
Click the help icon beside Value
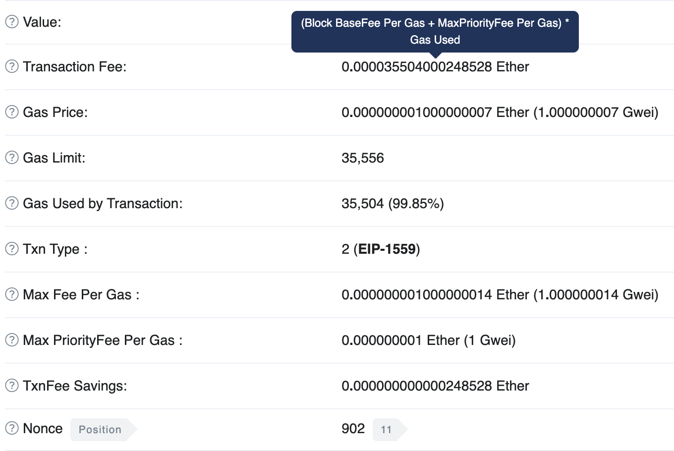coord(11,22)
